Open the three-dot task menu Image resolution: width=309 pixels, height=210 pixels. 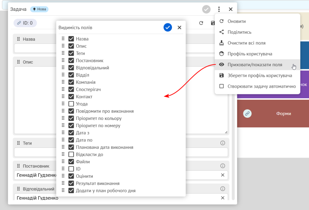coord(219,9)
